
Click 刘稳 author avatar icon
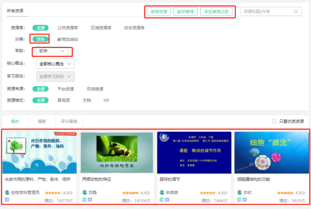[85, 192]
